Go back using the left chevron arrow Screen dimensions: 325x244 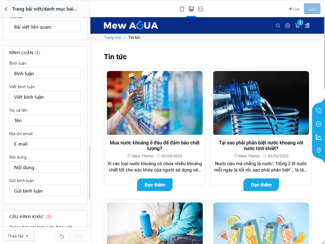pos(6,9)
